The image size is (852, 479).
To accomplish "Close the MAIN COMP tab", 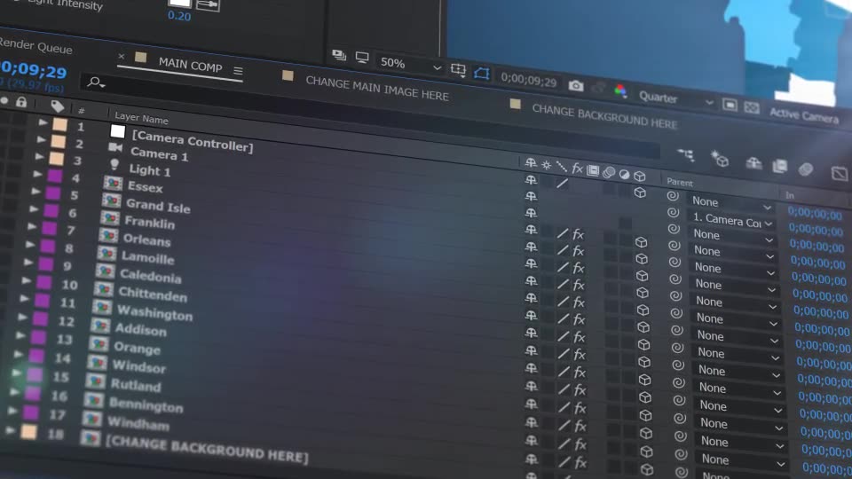I will (x=122, y=56).
